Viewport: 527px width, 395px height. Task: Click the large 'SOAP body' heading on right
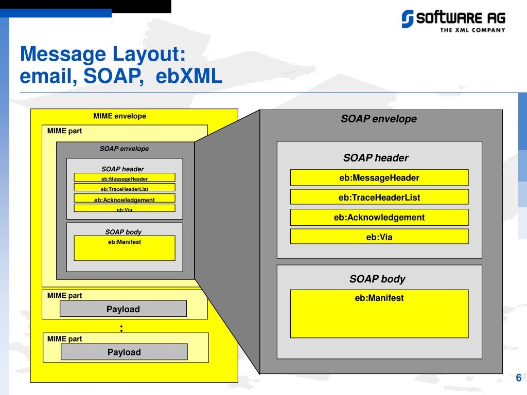point(377,279)
